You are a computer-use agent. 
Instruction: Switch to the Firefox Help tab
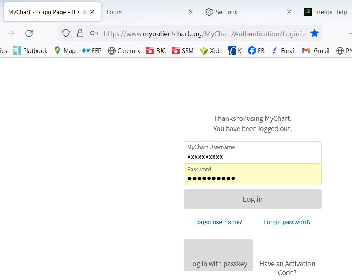tap(326, 12)
